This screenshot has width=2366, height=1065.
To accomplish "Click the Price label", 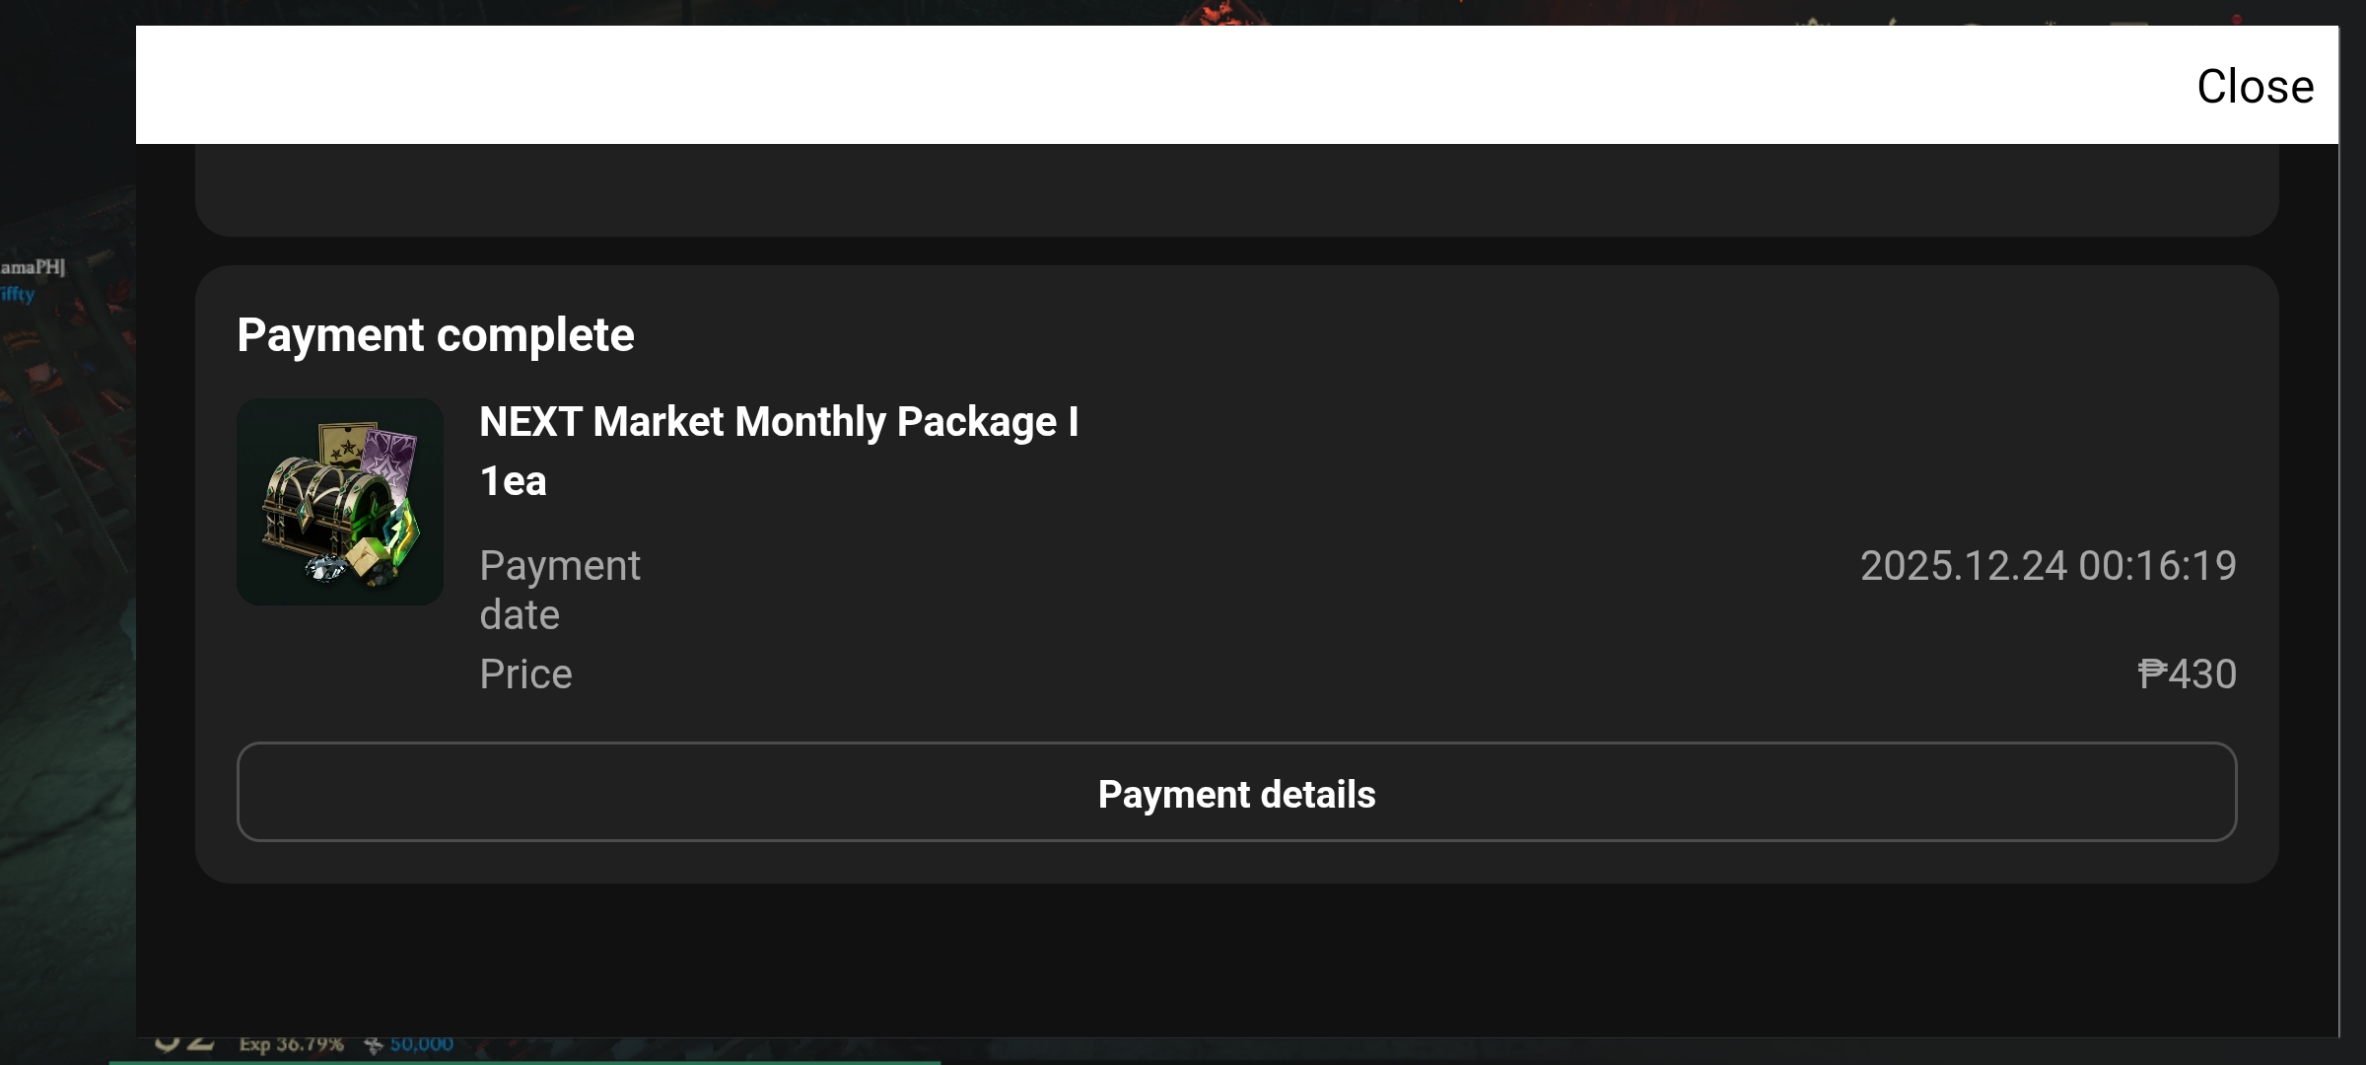I will tap(525, 674).
